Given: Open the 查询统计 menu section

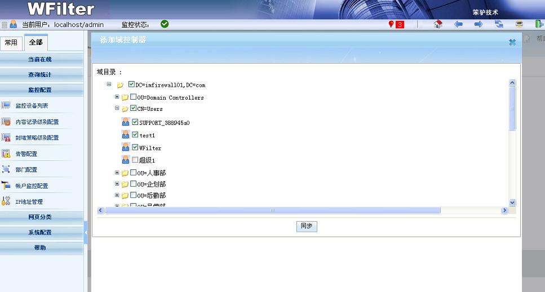Looking at the screenshot, I should pos(40,74).
